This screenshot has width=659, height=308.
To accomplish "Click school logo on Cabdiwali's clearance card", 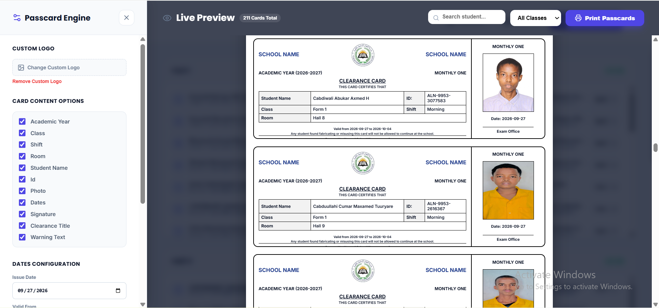I will coord(362,55).
